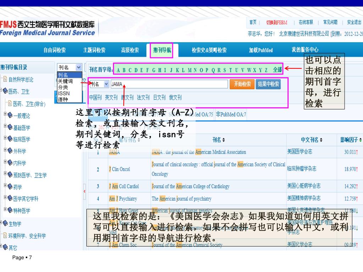
Task: Open the 加载PubMed tab
Action: coord(261,50)
